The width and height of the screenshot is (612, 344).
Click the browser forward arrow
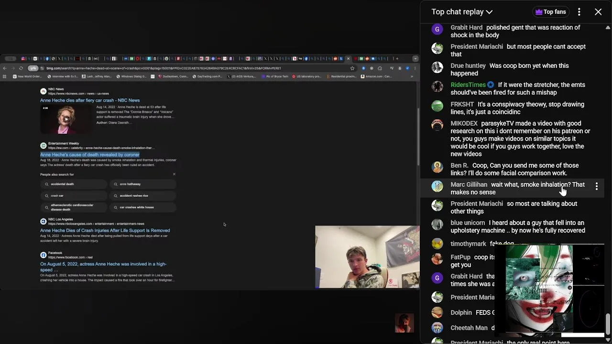(x=13, y=68)
